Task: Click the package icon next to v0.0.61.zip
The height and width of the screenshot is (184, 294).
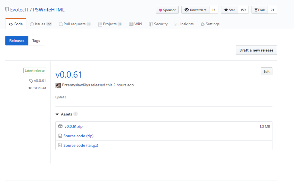Action: point(61,126)
